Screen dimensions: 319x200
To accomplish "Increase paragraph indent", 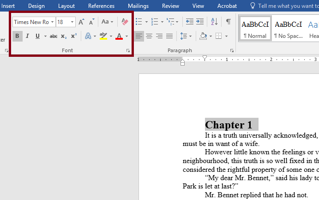I will point(200,22).
